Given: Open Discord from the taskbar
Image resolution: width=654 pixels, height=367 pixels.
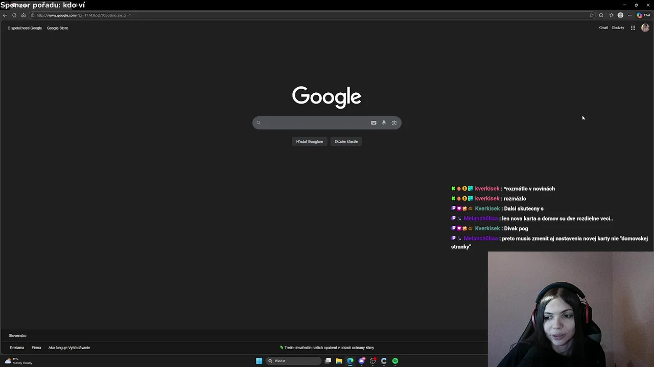Looking at the screenshot, I should 362,361.
